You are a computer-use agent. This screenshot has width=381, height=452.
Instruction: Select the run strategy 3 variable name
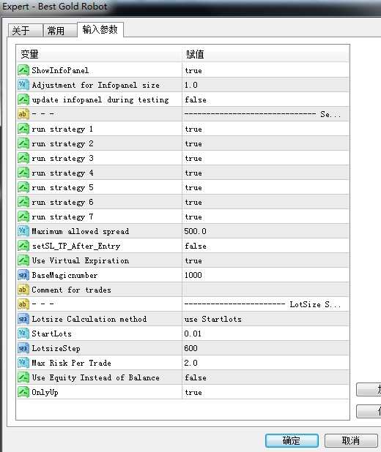point(62,158)
